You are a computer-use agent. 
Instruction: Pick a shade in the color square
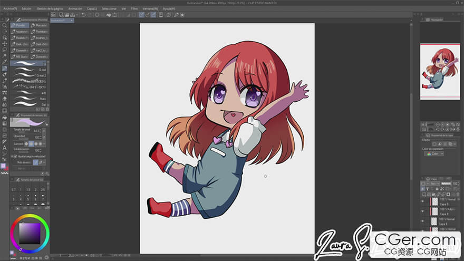click(x=30, y=234)
